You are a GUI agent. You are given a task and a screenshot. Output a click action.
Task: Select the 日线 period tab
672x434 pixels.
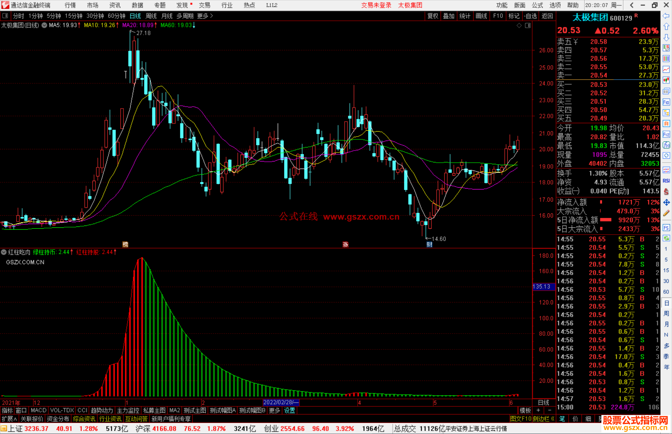pos(135,16)
